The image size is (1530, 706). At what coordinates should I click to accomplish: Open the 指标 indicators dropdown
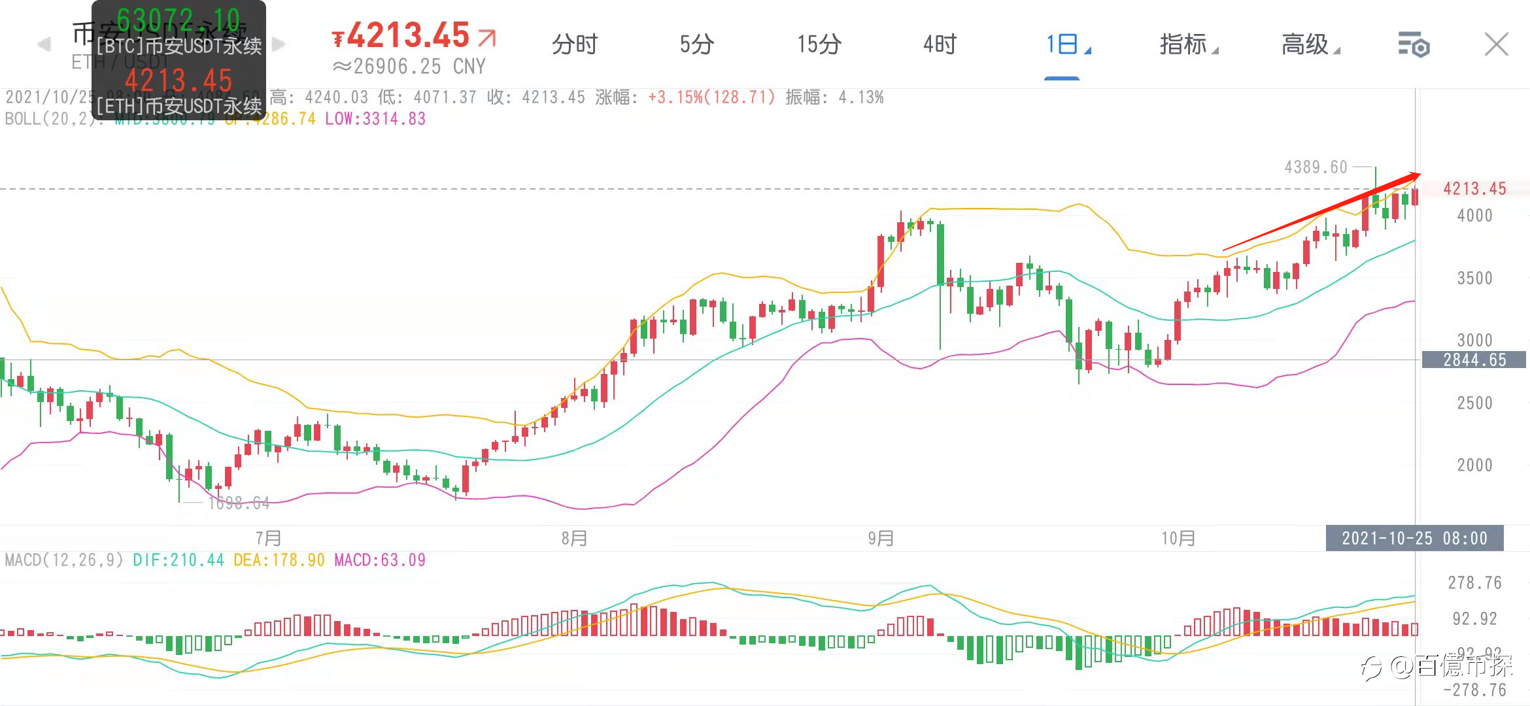(x=1189, y=44)
